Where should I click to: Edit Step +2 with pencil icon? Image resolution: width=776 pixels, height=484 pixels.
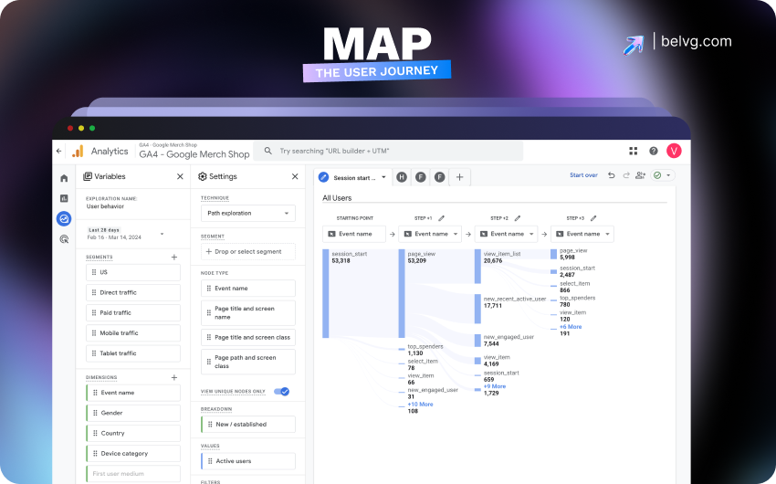pos(517,218)
